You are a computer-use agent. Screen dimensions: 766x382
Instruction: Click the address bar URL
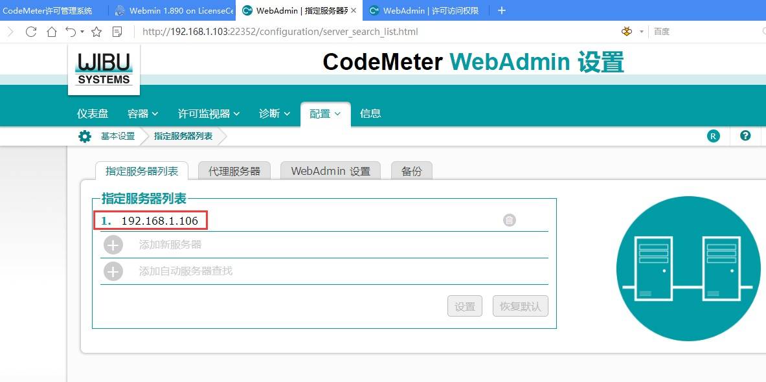point(280,32)
